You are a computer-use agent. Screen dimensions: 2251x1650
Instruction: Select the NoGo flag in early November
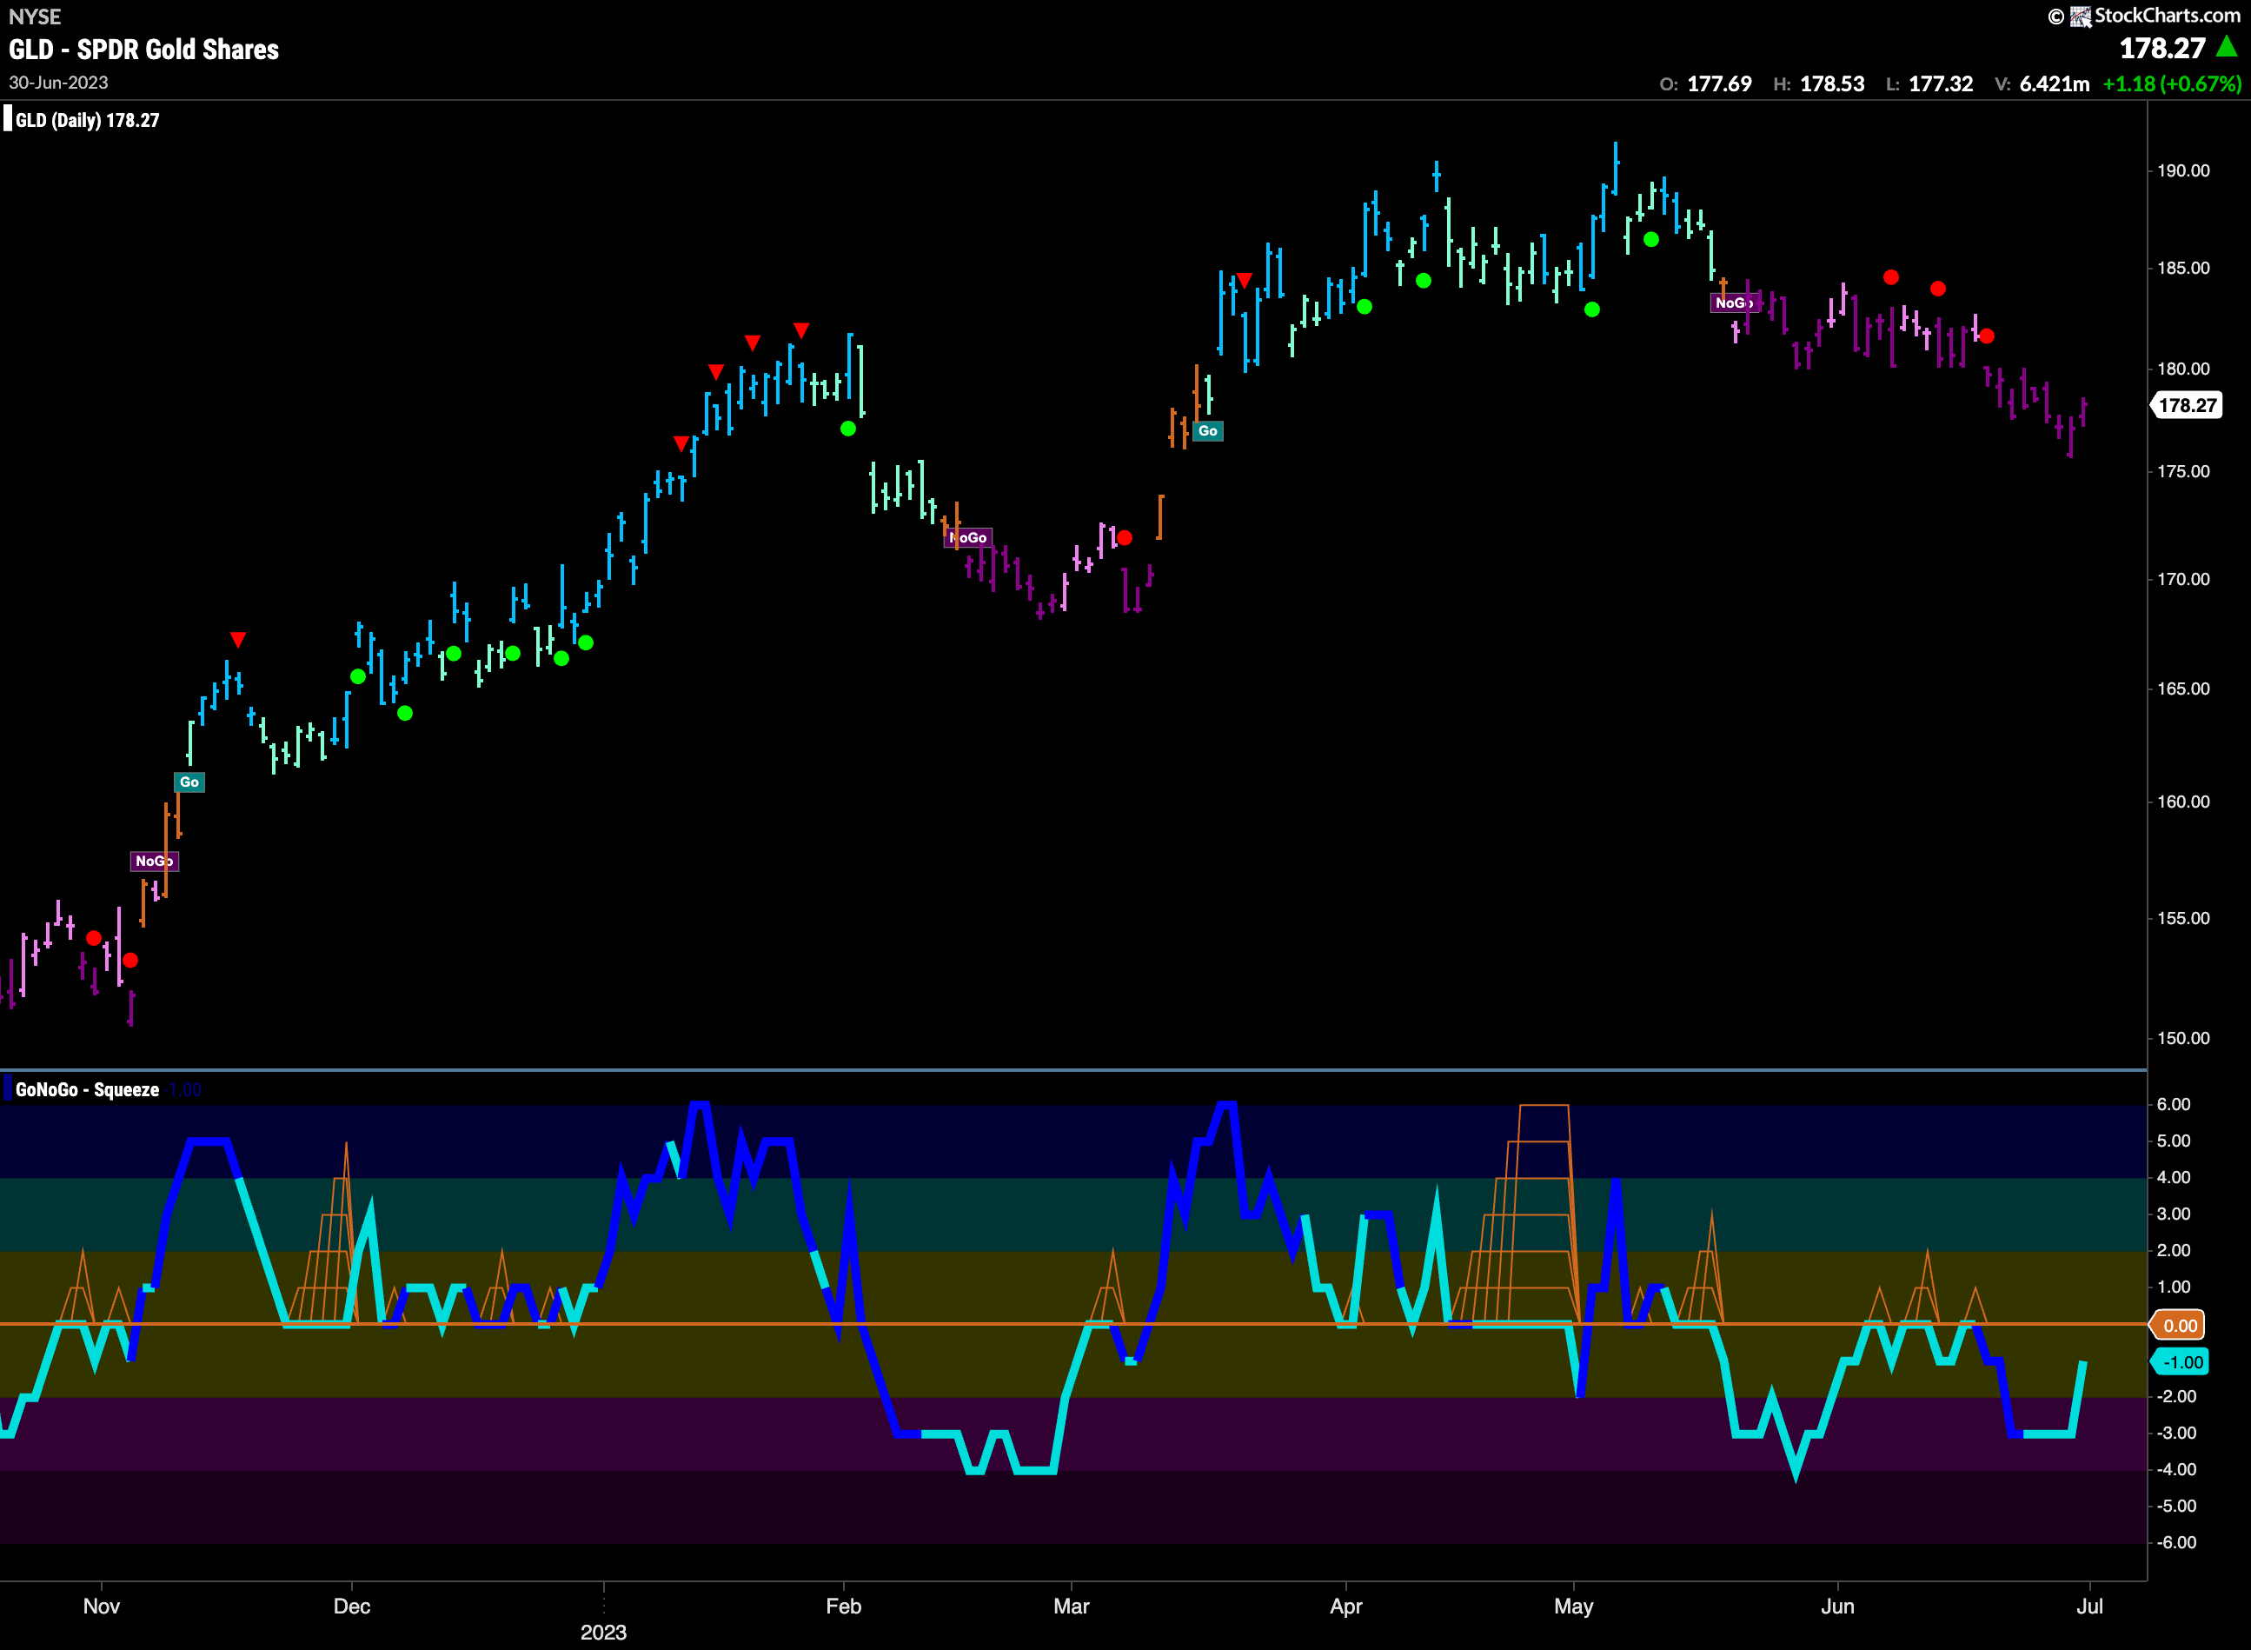[154, 861]
